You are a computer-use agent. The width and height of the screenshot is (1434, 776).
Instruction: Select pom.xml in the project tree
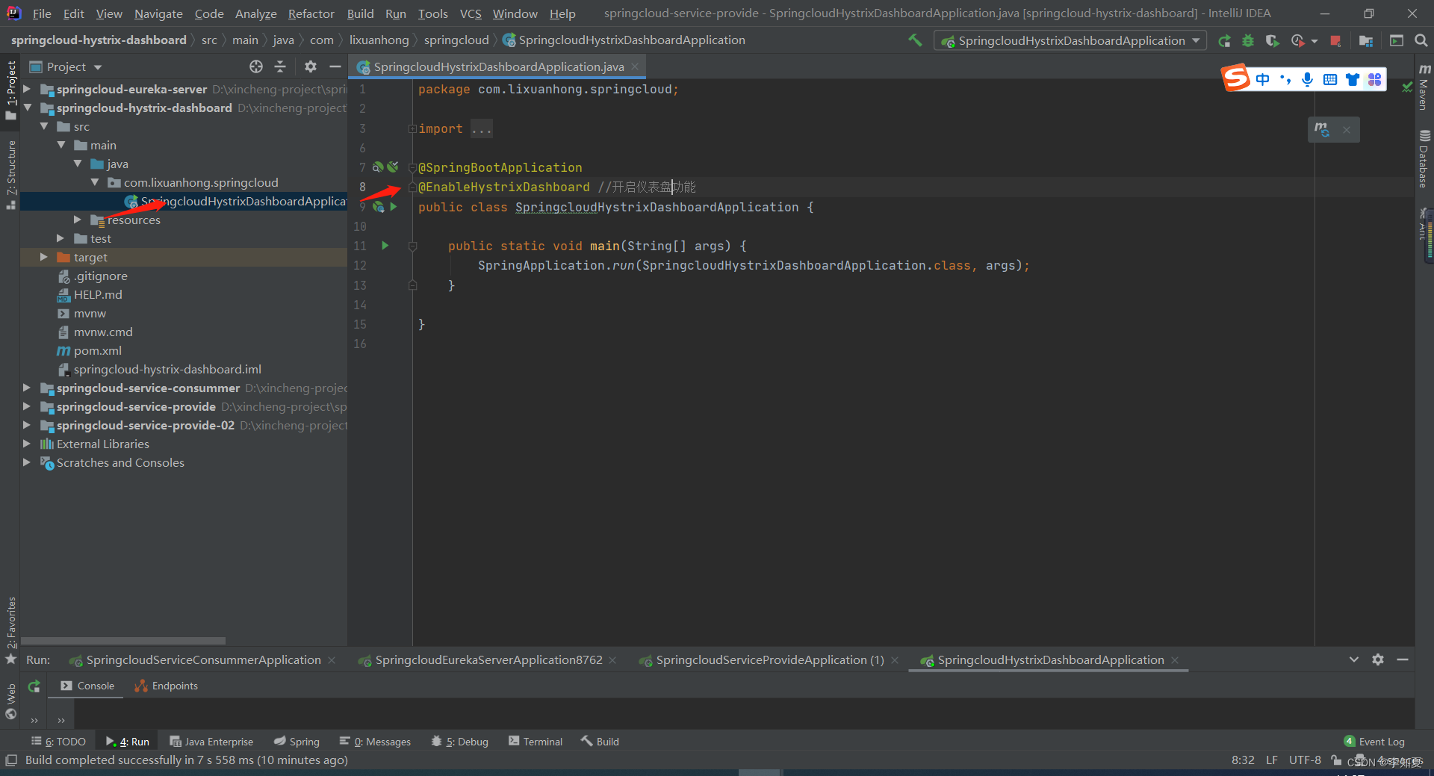[97, 351]
